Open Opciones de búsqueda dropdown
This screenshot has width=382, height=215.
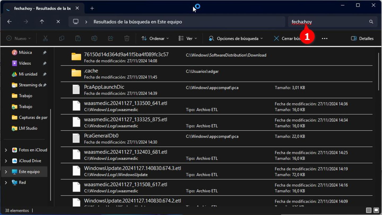[236, 38]
